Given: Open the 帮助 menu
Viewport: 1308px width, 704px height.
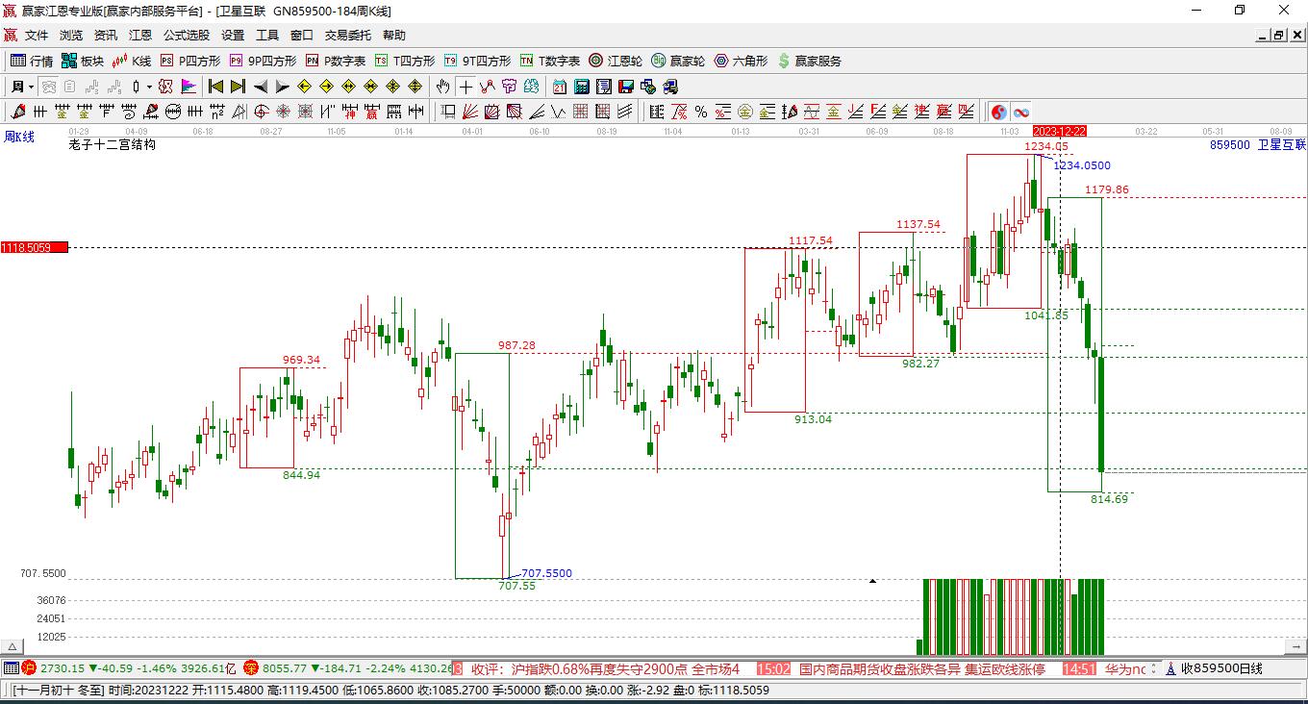Looking at the screenshot, I should click(394, 36).
